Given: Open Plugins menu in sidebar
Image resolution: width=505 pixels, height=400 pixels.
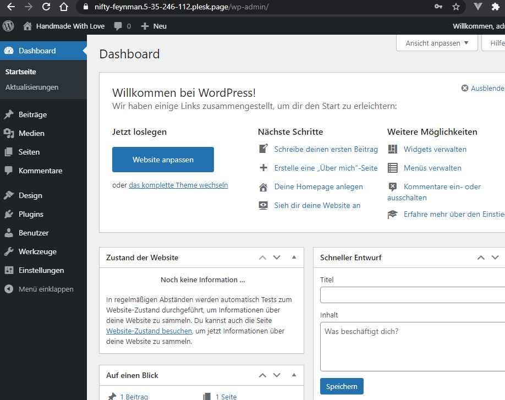Looking at the screenshot, I should coord(31,214).
